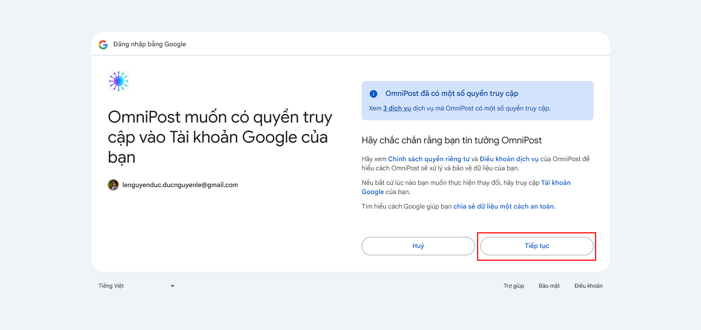Click the account profile avatar

click(113, 185)
